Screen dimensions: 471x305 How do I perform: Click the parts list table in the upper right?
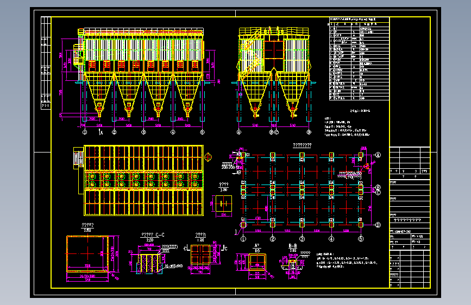click(x=359, y=59)
